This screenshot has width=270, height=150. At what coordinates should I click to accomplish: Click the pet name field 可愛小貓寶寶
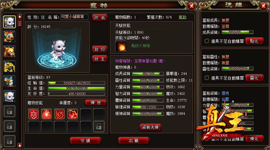(x=74, y=17)
